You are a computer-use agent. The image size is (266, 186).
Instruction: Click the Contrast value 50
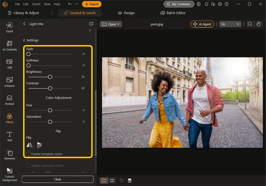coord(83,88)
